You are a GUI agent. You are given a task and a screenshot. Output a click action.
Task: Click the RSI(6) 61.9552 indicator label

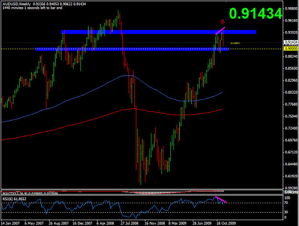(x=14, y=199)
